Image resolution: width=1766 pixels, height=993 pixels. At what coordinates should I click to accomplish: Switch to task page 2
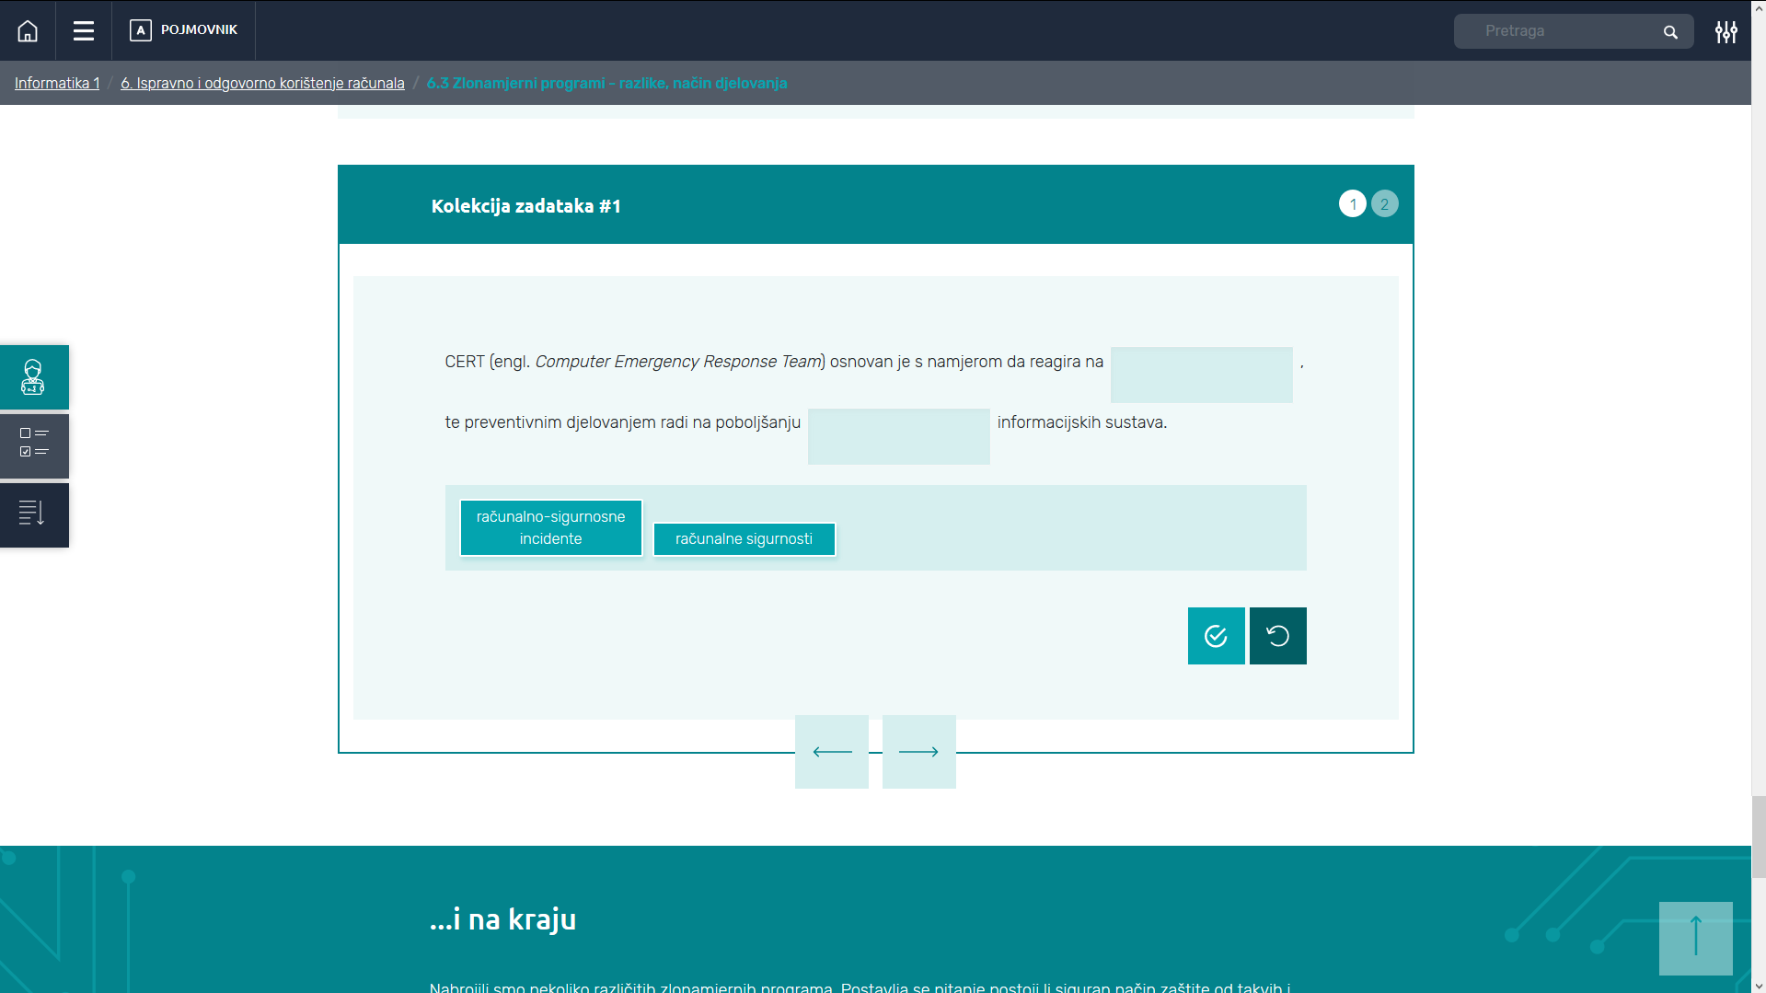coord(1384,204)
